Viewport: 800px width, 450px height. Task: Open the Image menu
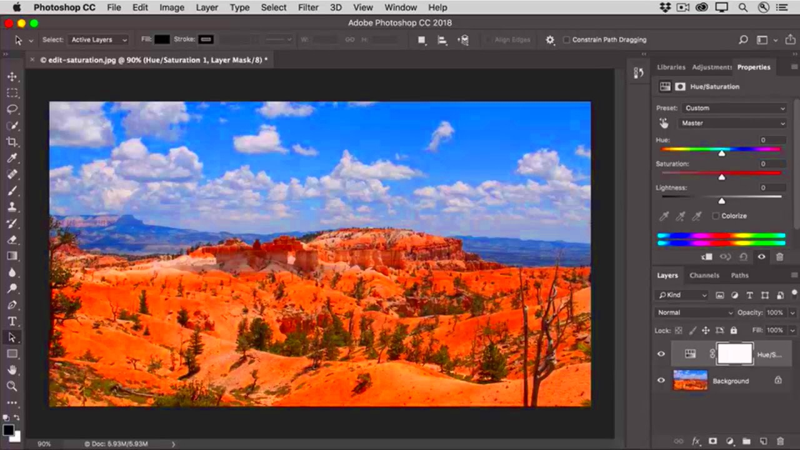pos(172,7)
